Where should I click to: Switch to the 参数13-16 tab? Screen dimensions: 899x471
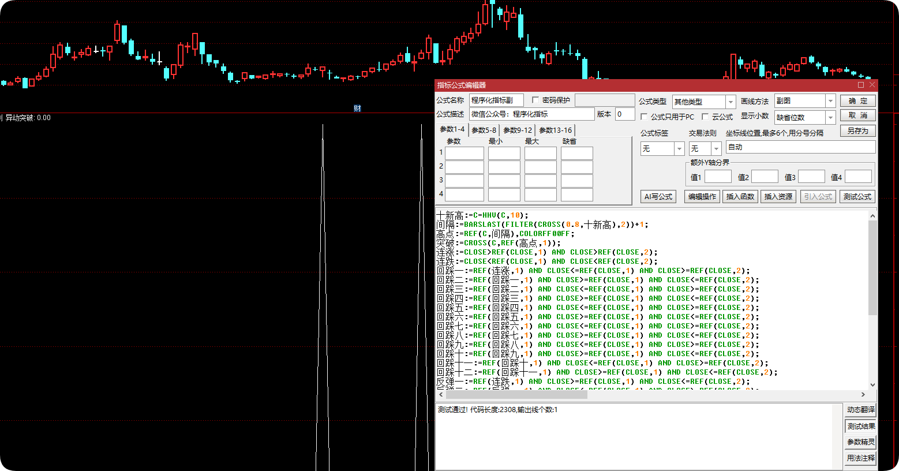(x=555, y=130)
